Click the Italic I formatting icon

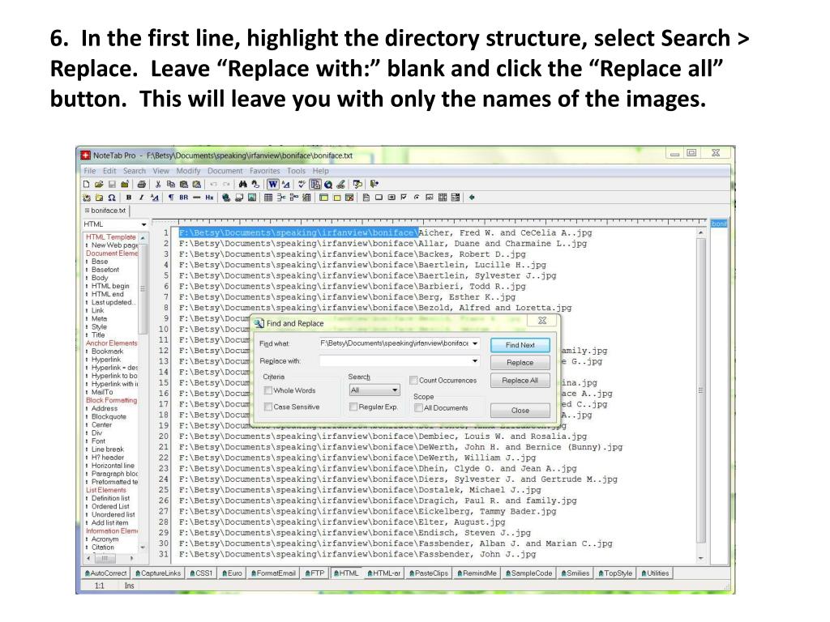[141, 198]
